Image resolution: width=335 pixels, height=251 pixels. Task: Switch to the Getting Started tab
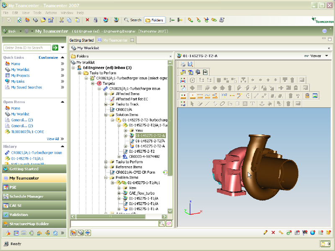[x=81, y=40]
